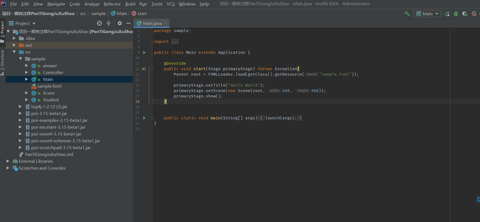Screen dimensions: 480x222
Task: Toggle the 1: Project side tool tab
Action: [2, 32]
